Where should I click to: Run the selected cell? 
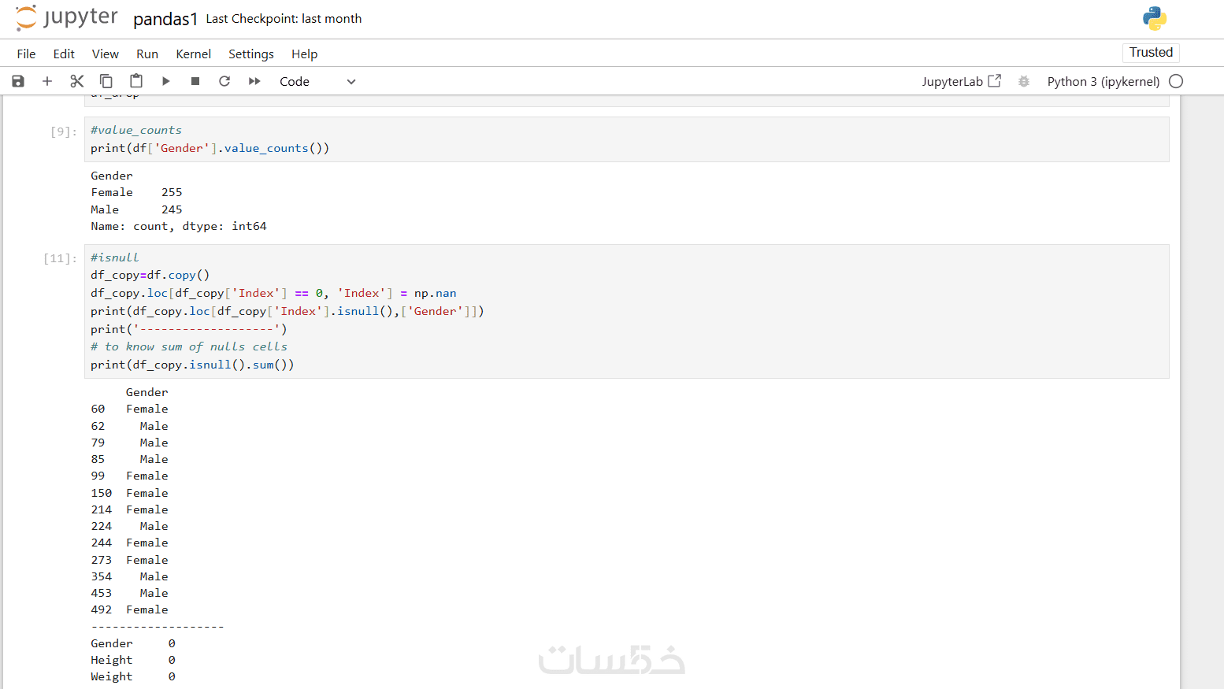tap(166, 81)
